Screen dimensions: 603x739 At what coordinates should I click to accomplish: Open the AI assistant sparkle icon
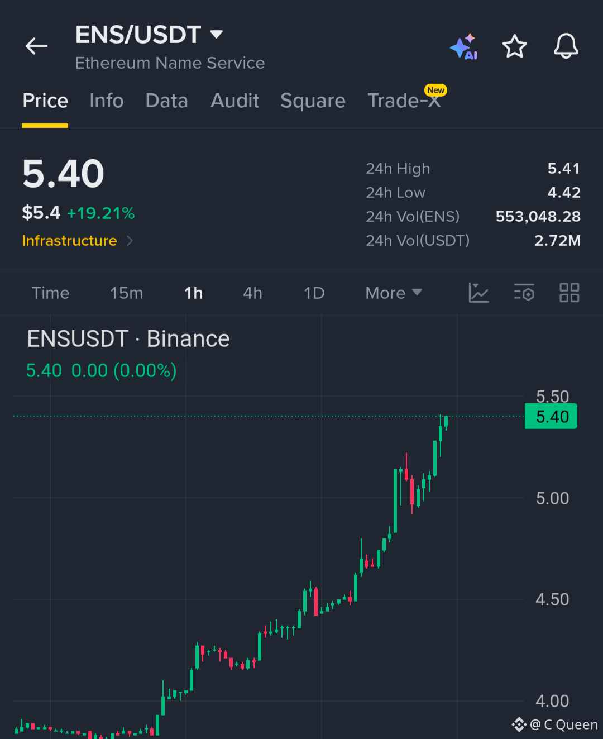point(464,46)
